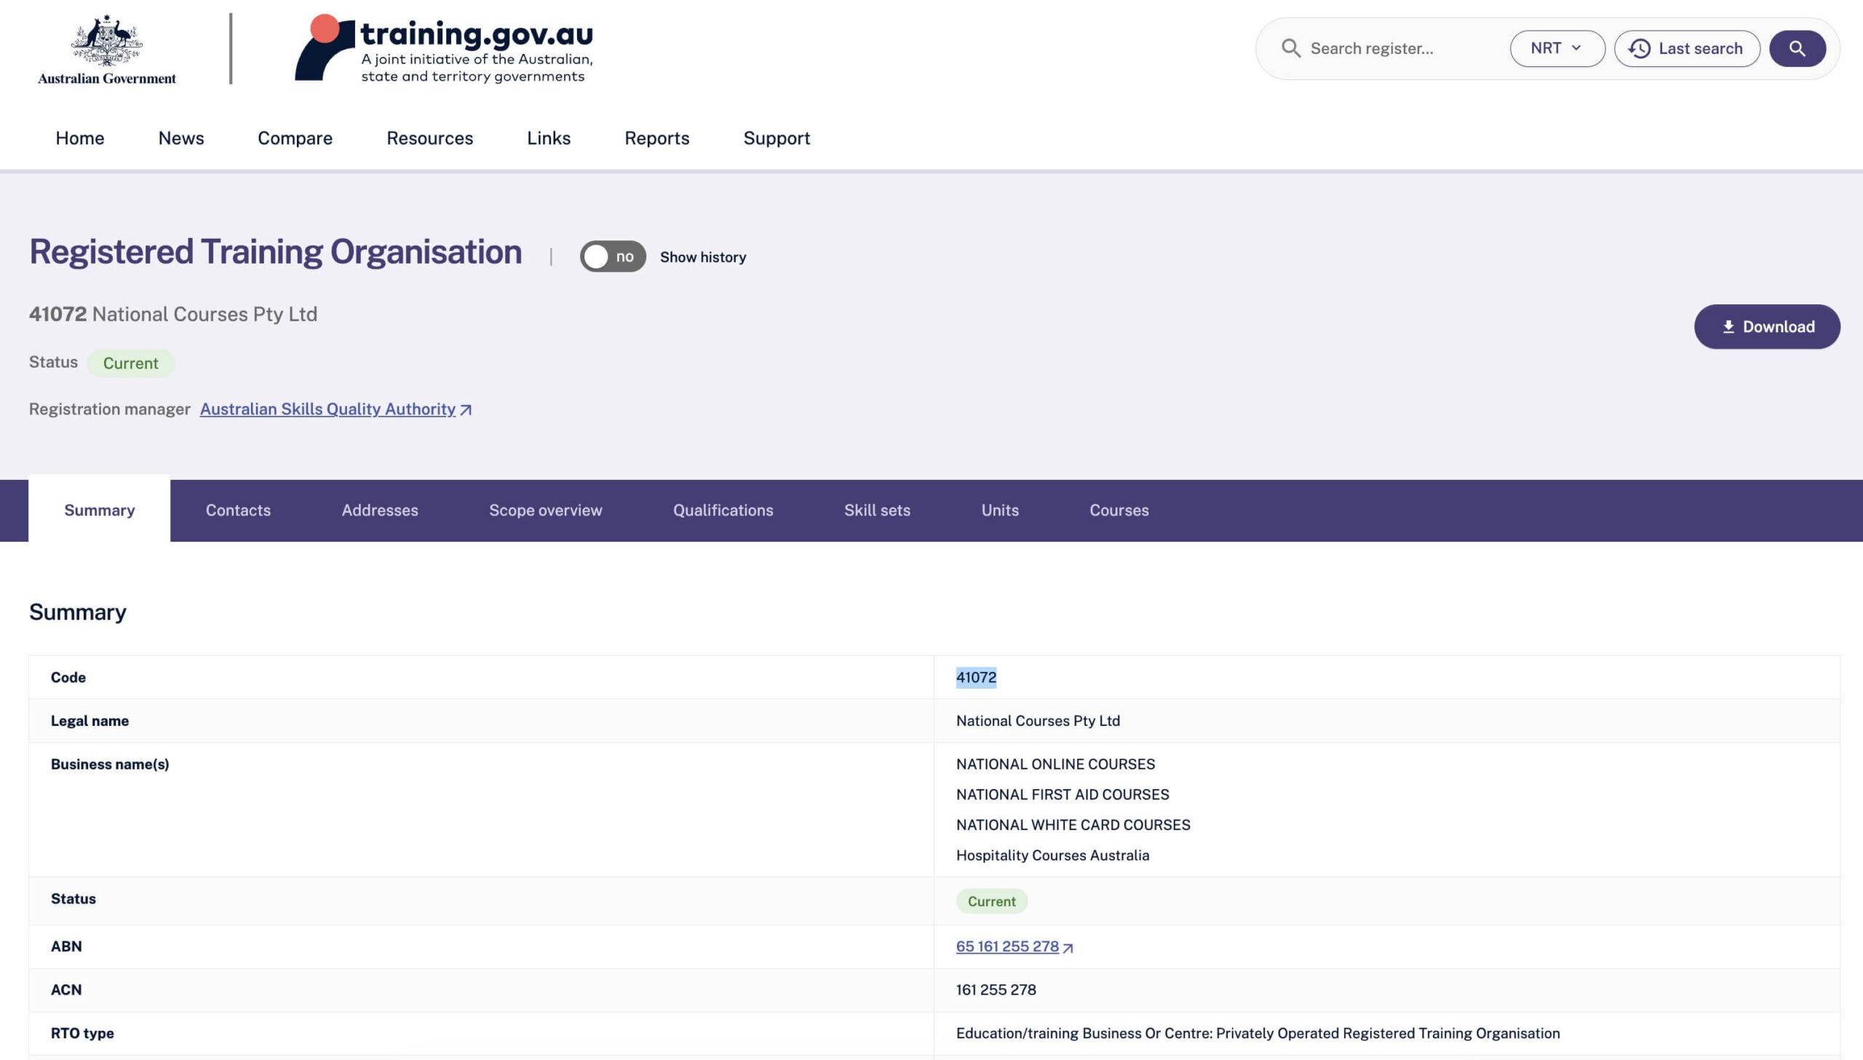The height and width of the screenshot is (1060, 1863).
Task: Open the Support menu item
Action: [x=776, y=138]
